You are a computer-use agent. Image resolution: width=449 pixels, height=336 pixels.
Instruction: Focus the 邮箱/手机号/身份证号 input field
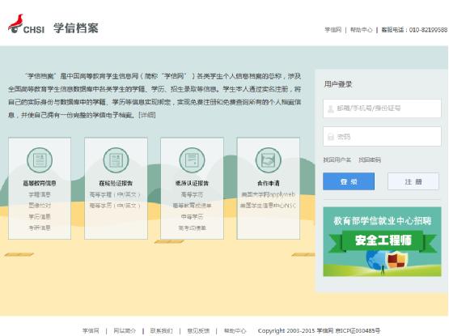[x=382, y=108]
